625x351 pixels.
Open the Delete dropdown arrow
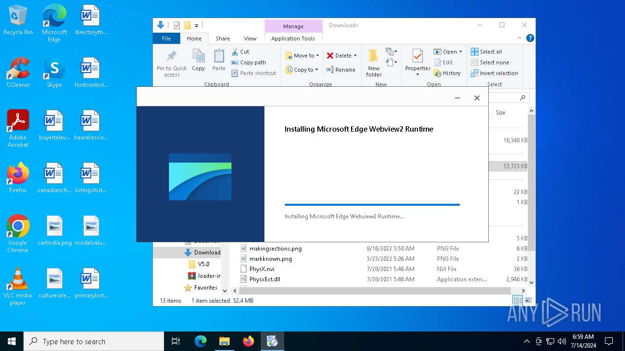point(355,56)
